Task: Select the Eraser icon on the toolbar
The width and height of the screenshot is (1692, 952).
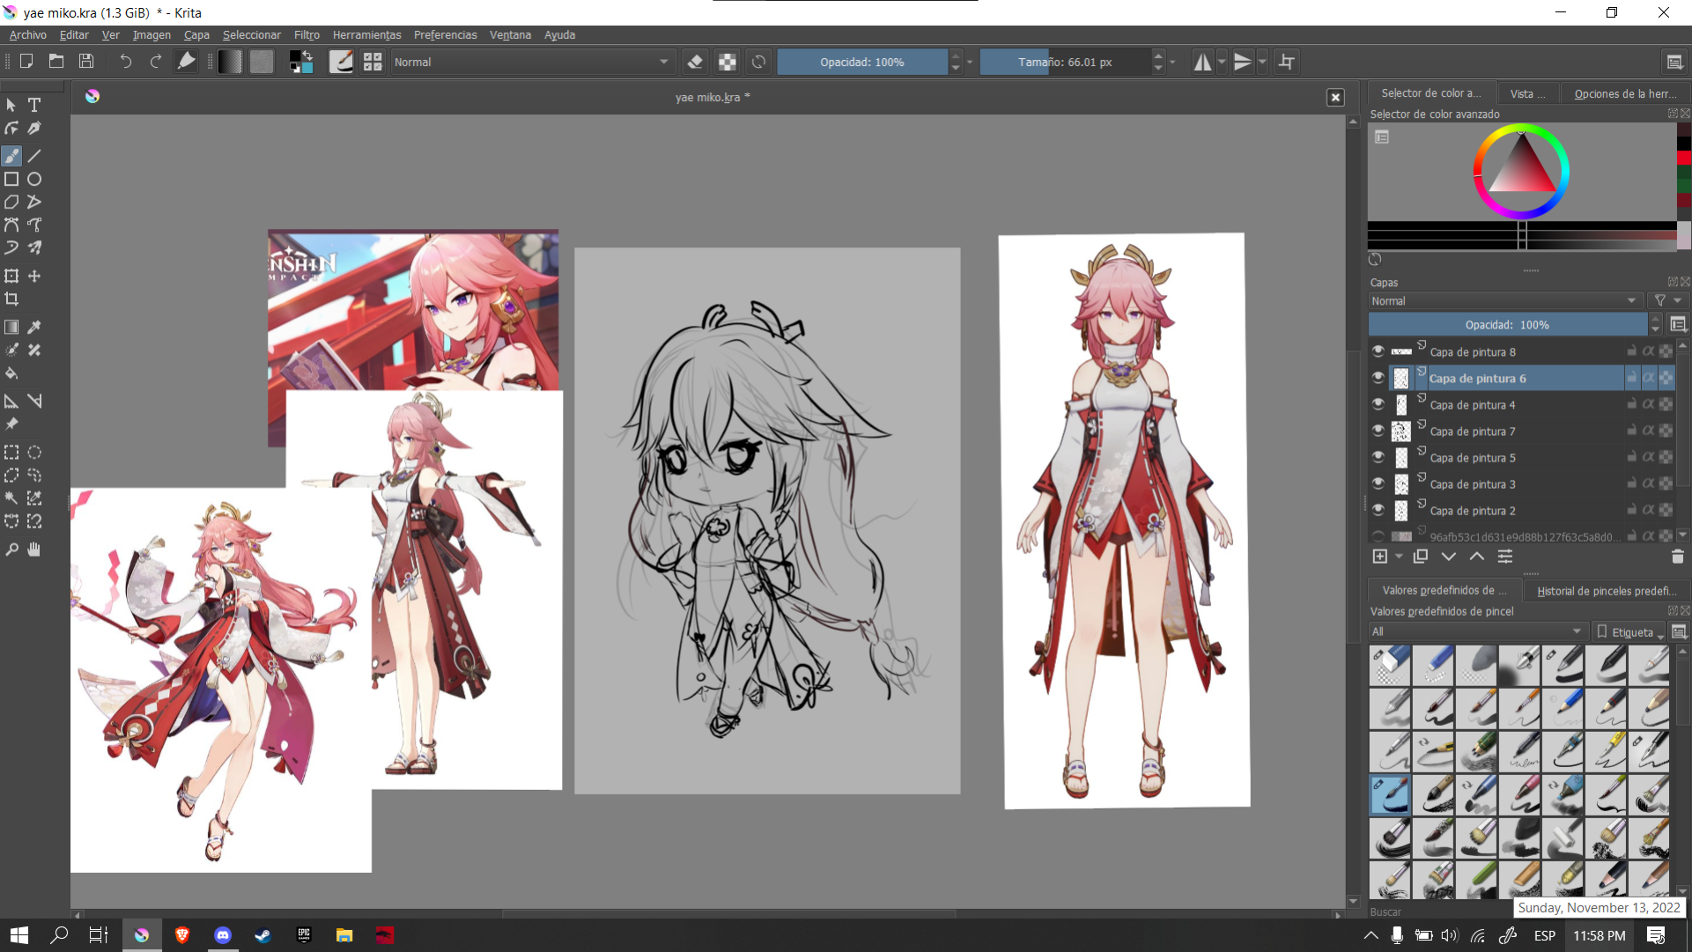Action: [695, 62]
